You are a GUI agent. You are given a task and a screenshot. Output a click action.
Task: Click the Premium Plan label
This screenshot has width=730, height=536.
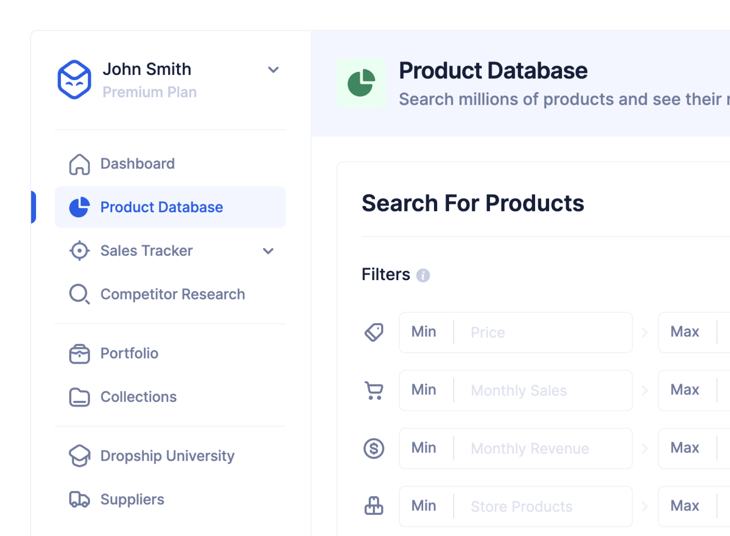click(150, 92)
